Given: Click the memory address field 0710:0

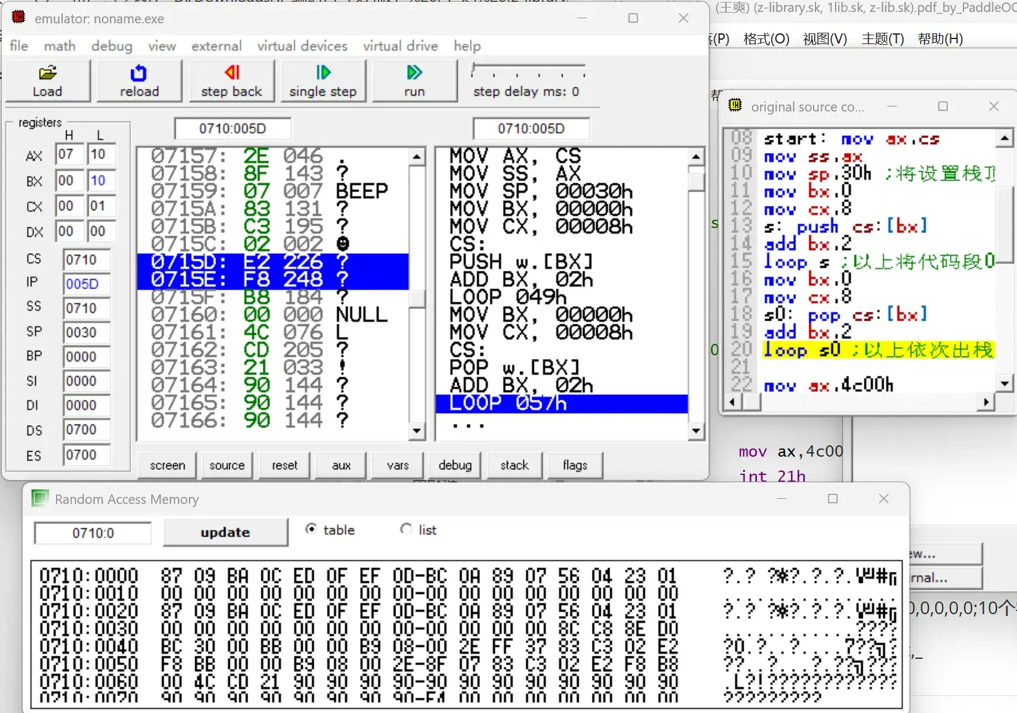Looking at the screenshot, I should 93,533.
